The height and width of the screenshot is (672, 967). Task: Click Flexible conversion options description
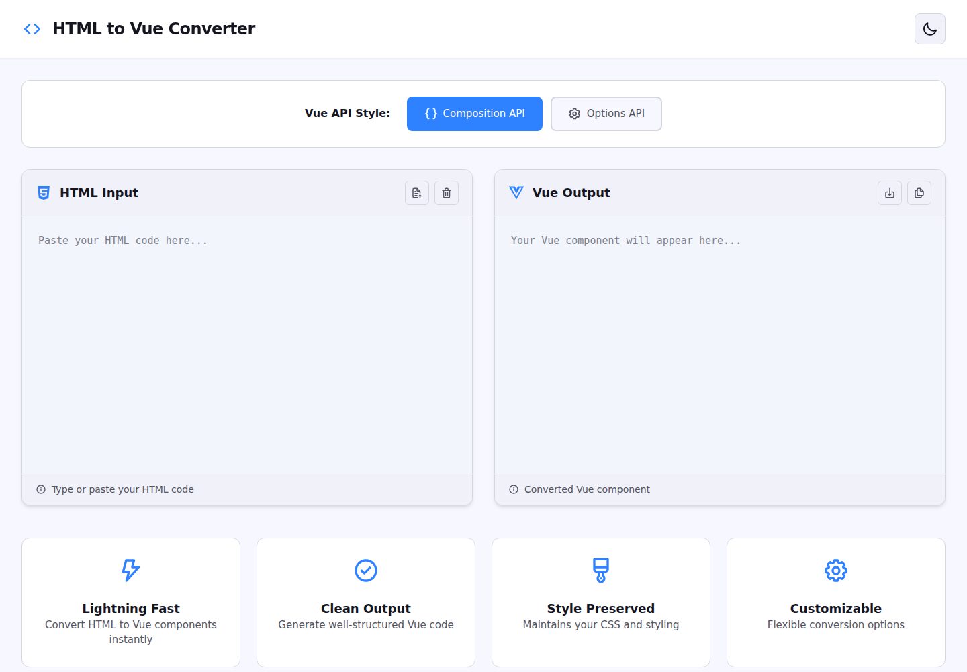coord(836,625)
